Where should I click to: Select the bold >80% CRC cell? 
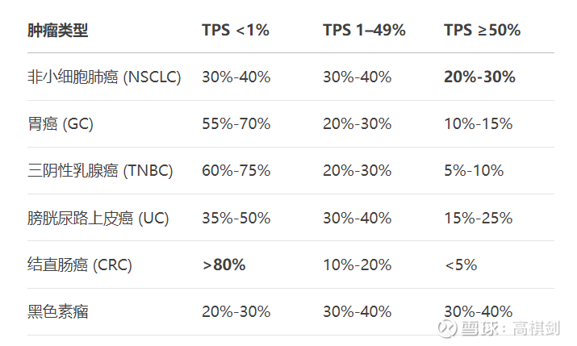click(x=224, y=265)
